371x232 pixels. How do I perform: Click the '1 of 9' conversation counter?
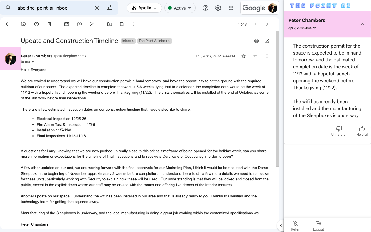click(x=242, y=24)
